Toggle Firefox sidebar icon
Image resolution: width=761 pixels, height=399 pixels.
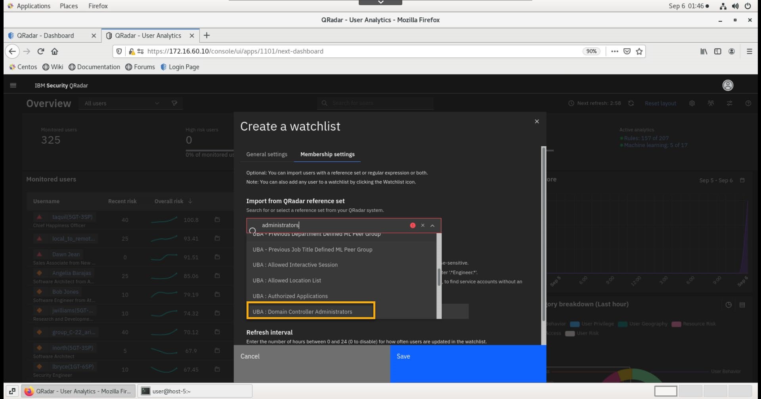pyautogui.click(x=718, y=51)
